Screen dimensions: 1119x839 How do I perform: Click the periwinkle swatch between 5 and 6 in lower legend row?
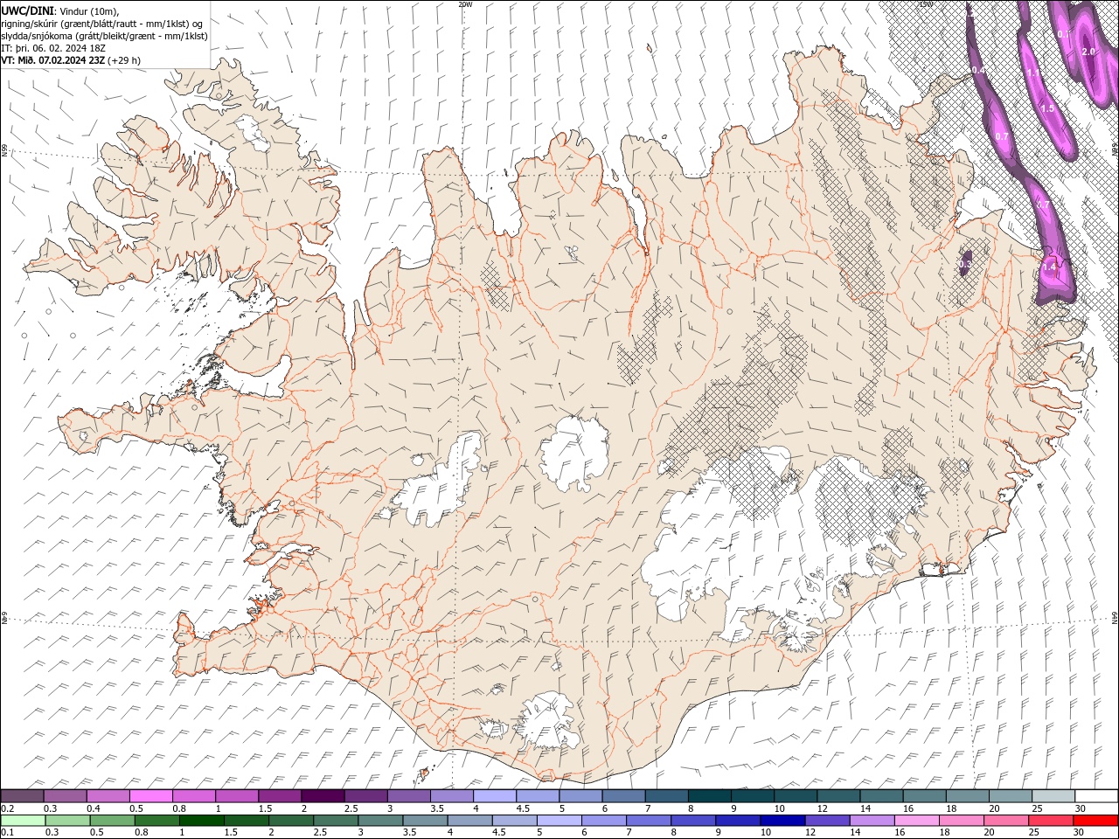tap(559, 821)
